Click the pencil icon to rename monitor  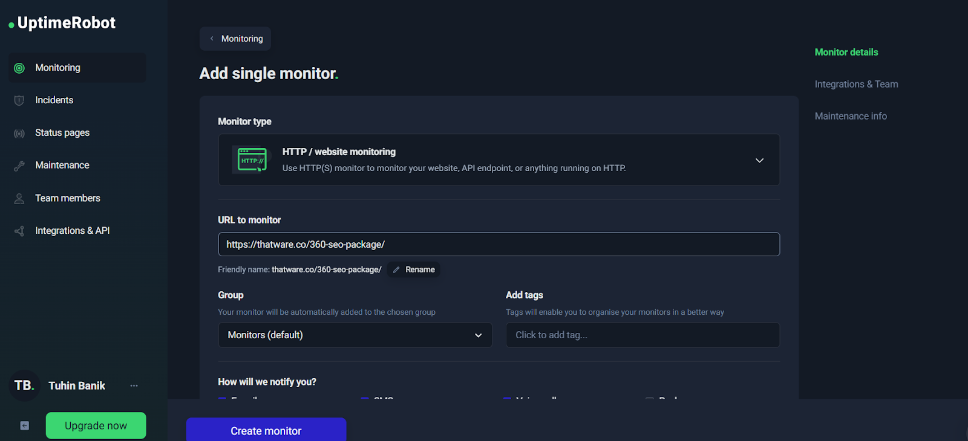pos(397,270)
